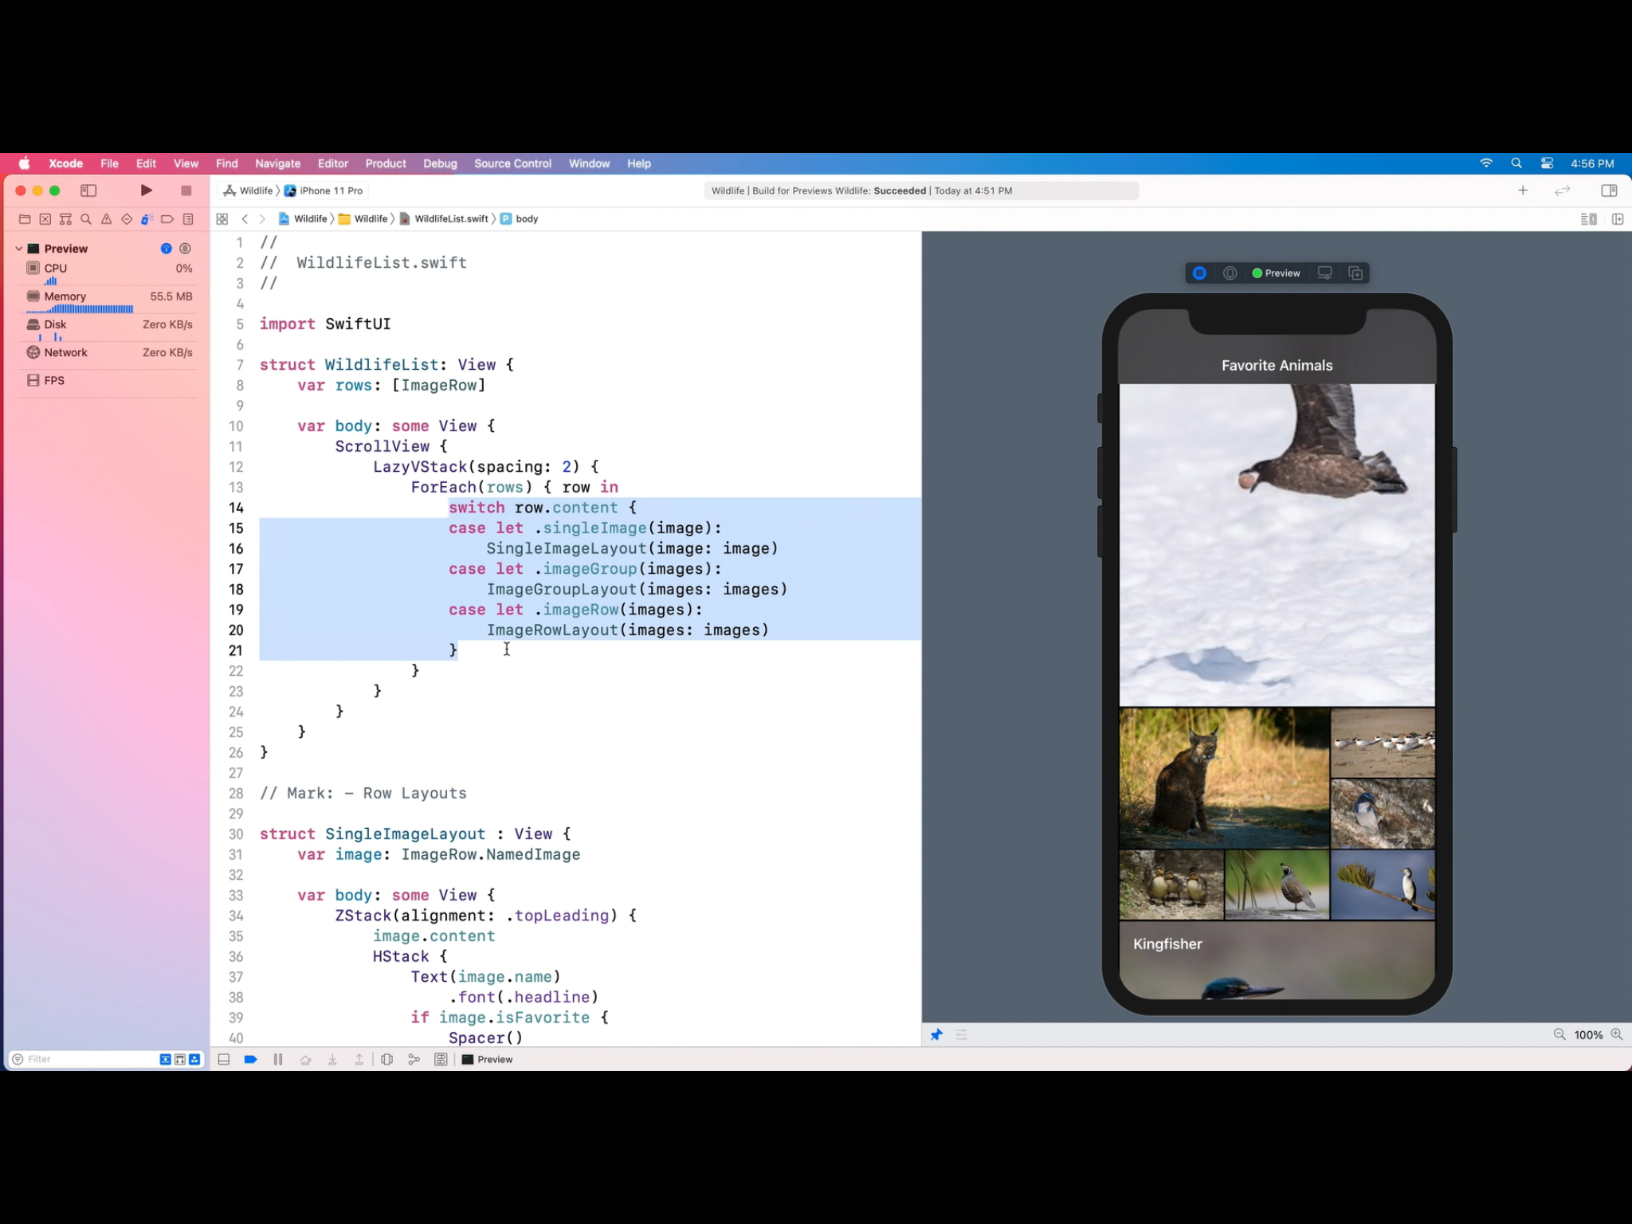Select the Preview process in debug bar
Viewport: 1632px width, 1224px height.
488,1059
